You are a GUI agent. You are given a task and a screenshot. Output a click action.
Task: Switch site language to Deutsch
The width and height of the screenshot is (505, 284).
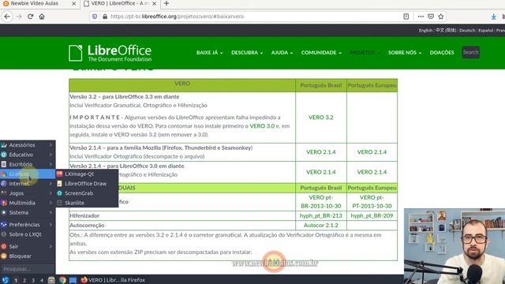point(467,30)
